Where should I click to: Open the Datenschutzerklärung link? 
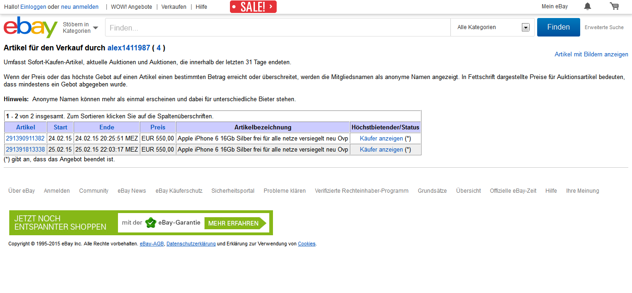click(x=191, y=244)
